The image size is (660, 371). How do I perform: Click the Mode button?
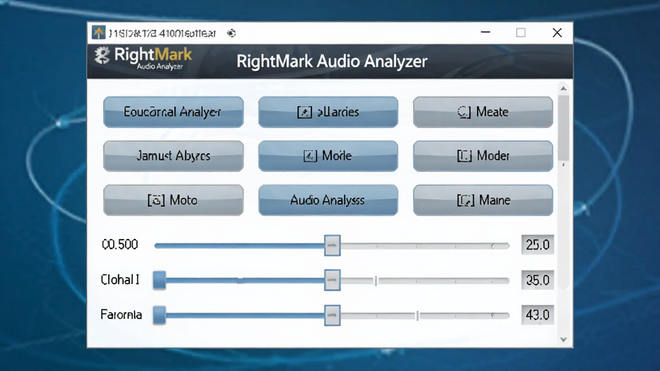click(328, 156)
